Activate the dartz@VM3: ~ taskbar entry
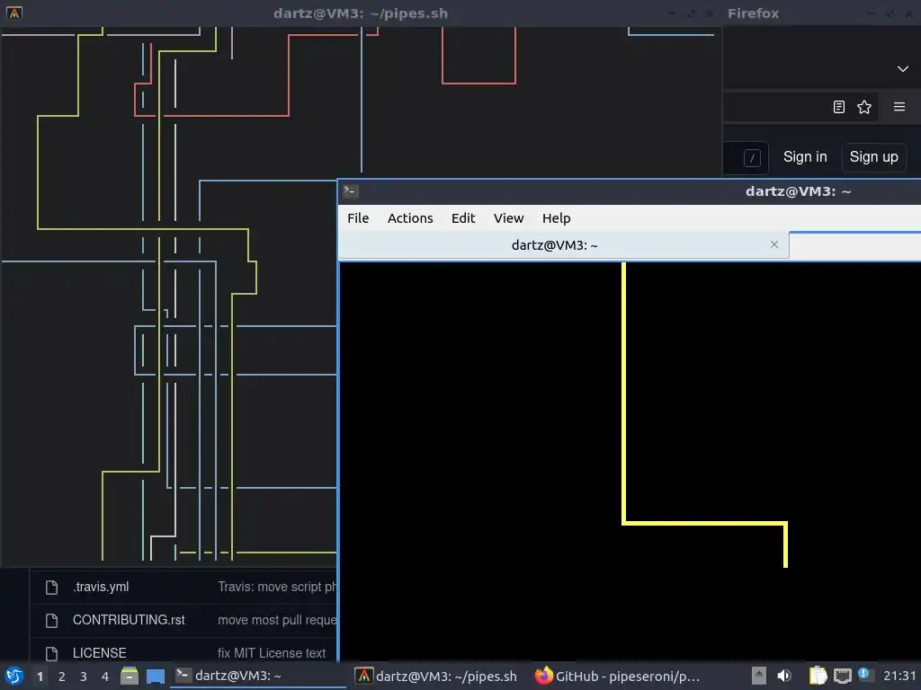921x690 pixels. (x=258, y=676)
